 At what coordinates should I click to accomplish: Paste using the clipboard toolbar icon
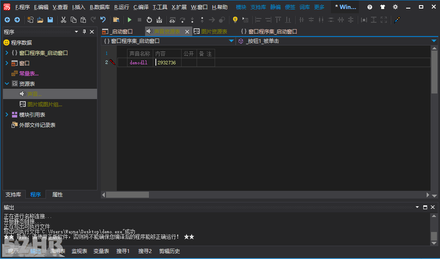83,20
